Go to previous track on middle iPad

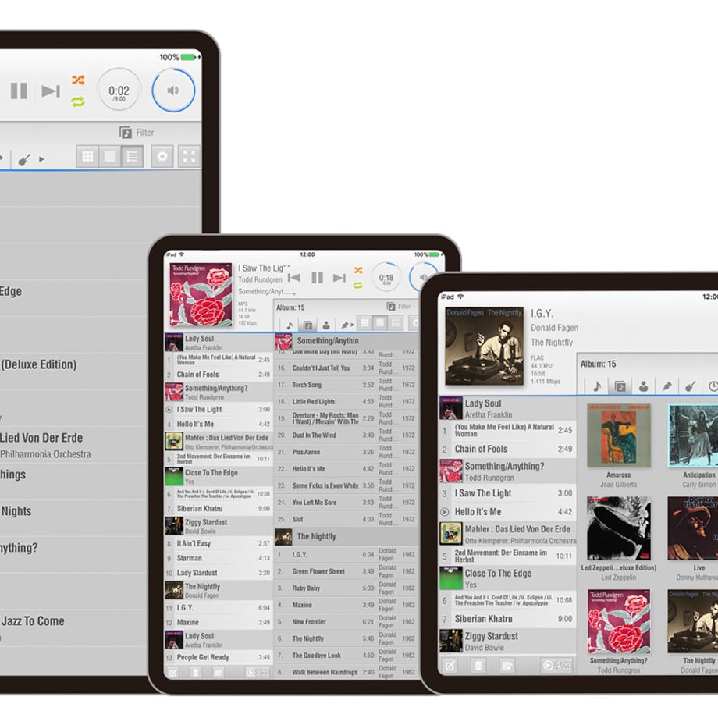294,278
